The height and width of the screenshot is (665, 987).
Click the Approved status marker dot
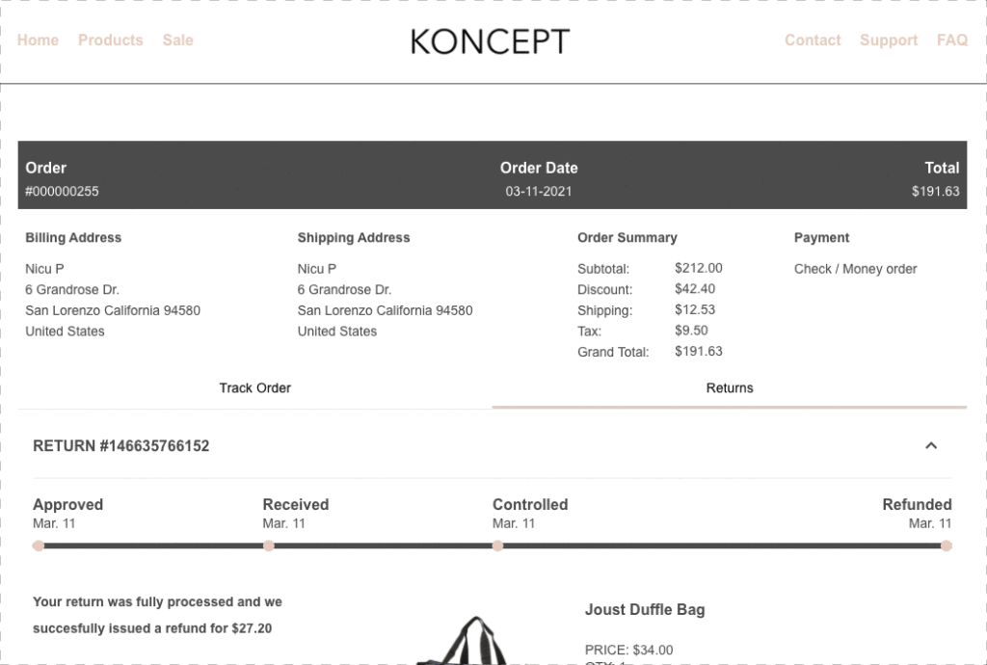pyautogui.click(x=39, y=545)
